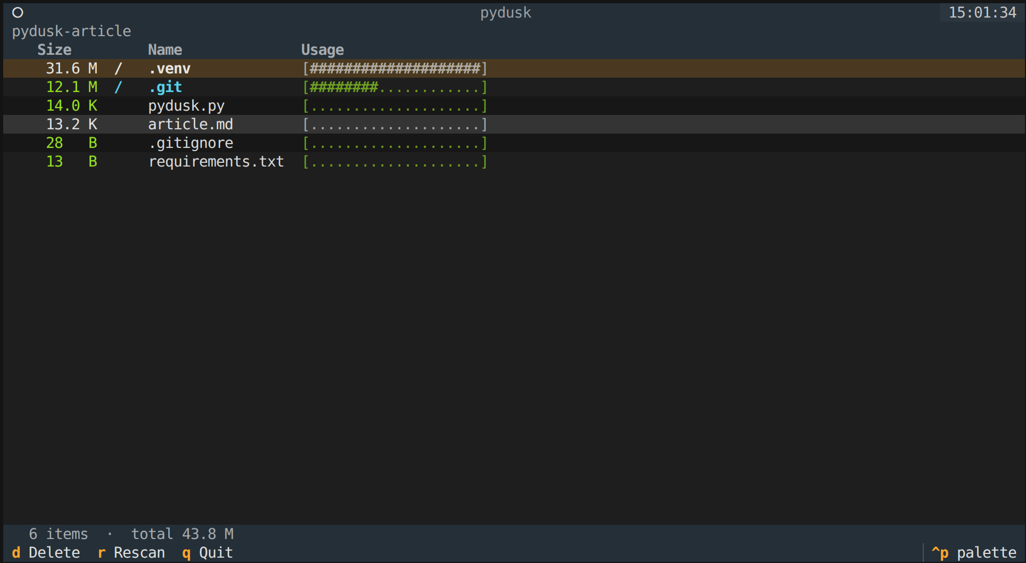Click the Usage column header
The image size is (1026, 563).
pyautogui.click(x=322, y=49)
